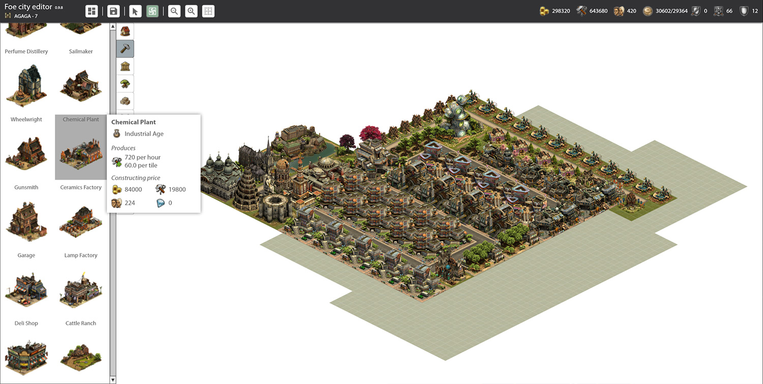This screenshot has height=384, width=763.
Task: Click the hammer supplies icon in top bar
Action: coord(582,11)
